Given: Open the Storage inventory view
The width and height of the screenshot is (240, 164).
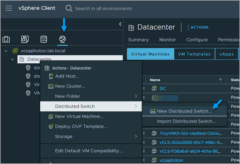Looking at the screenshot, I should pos(44,39).
